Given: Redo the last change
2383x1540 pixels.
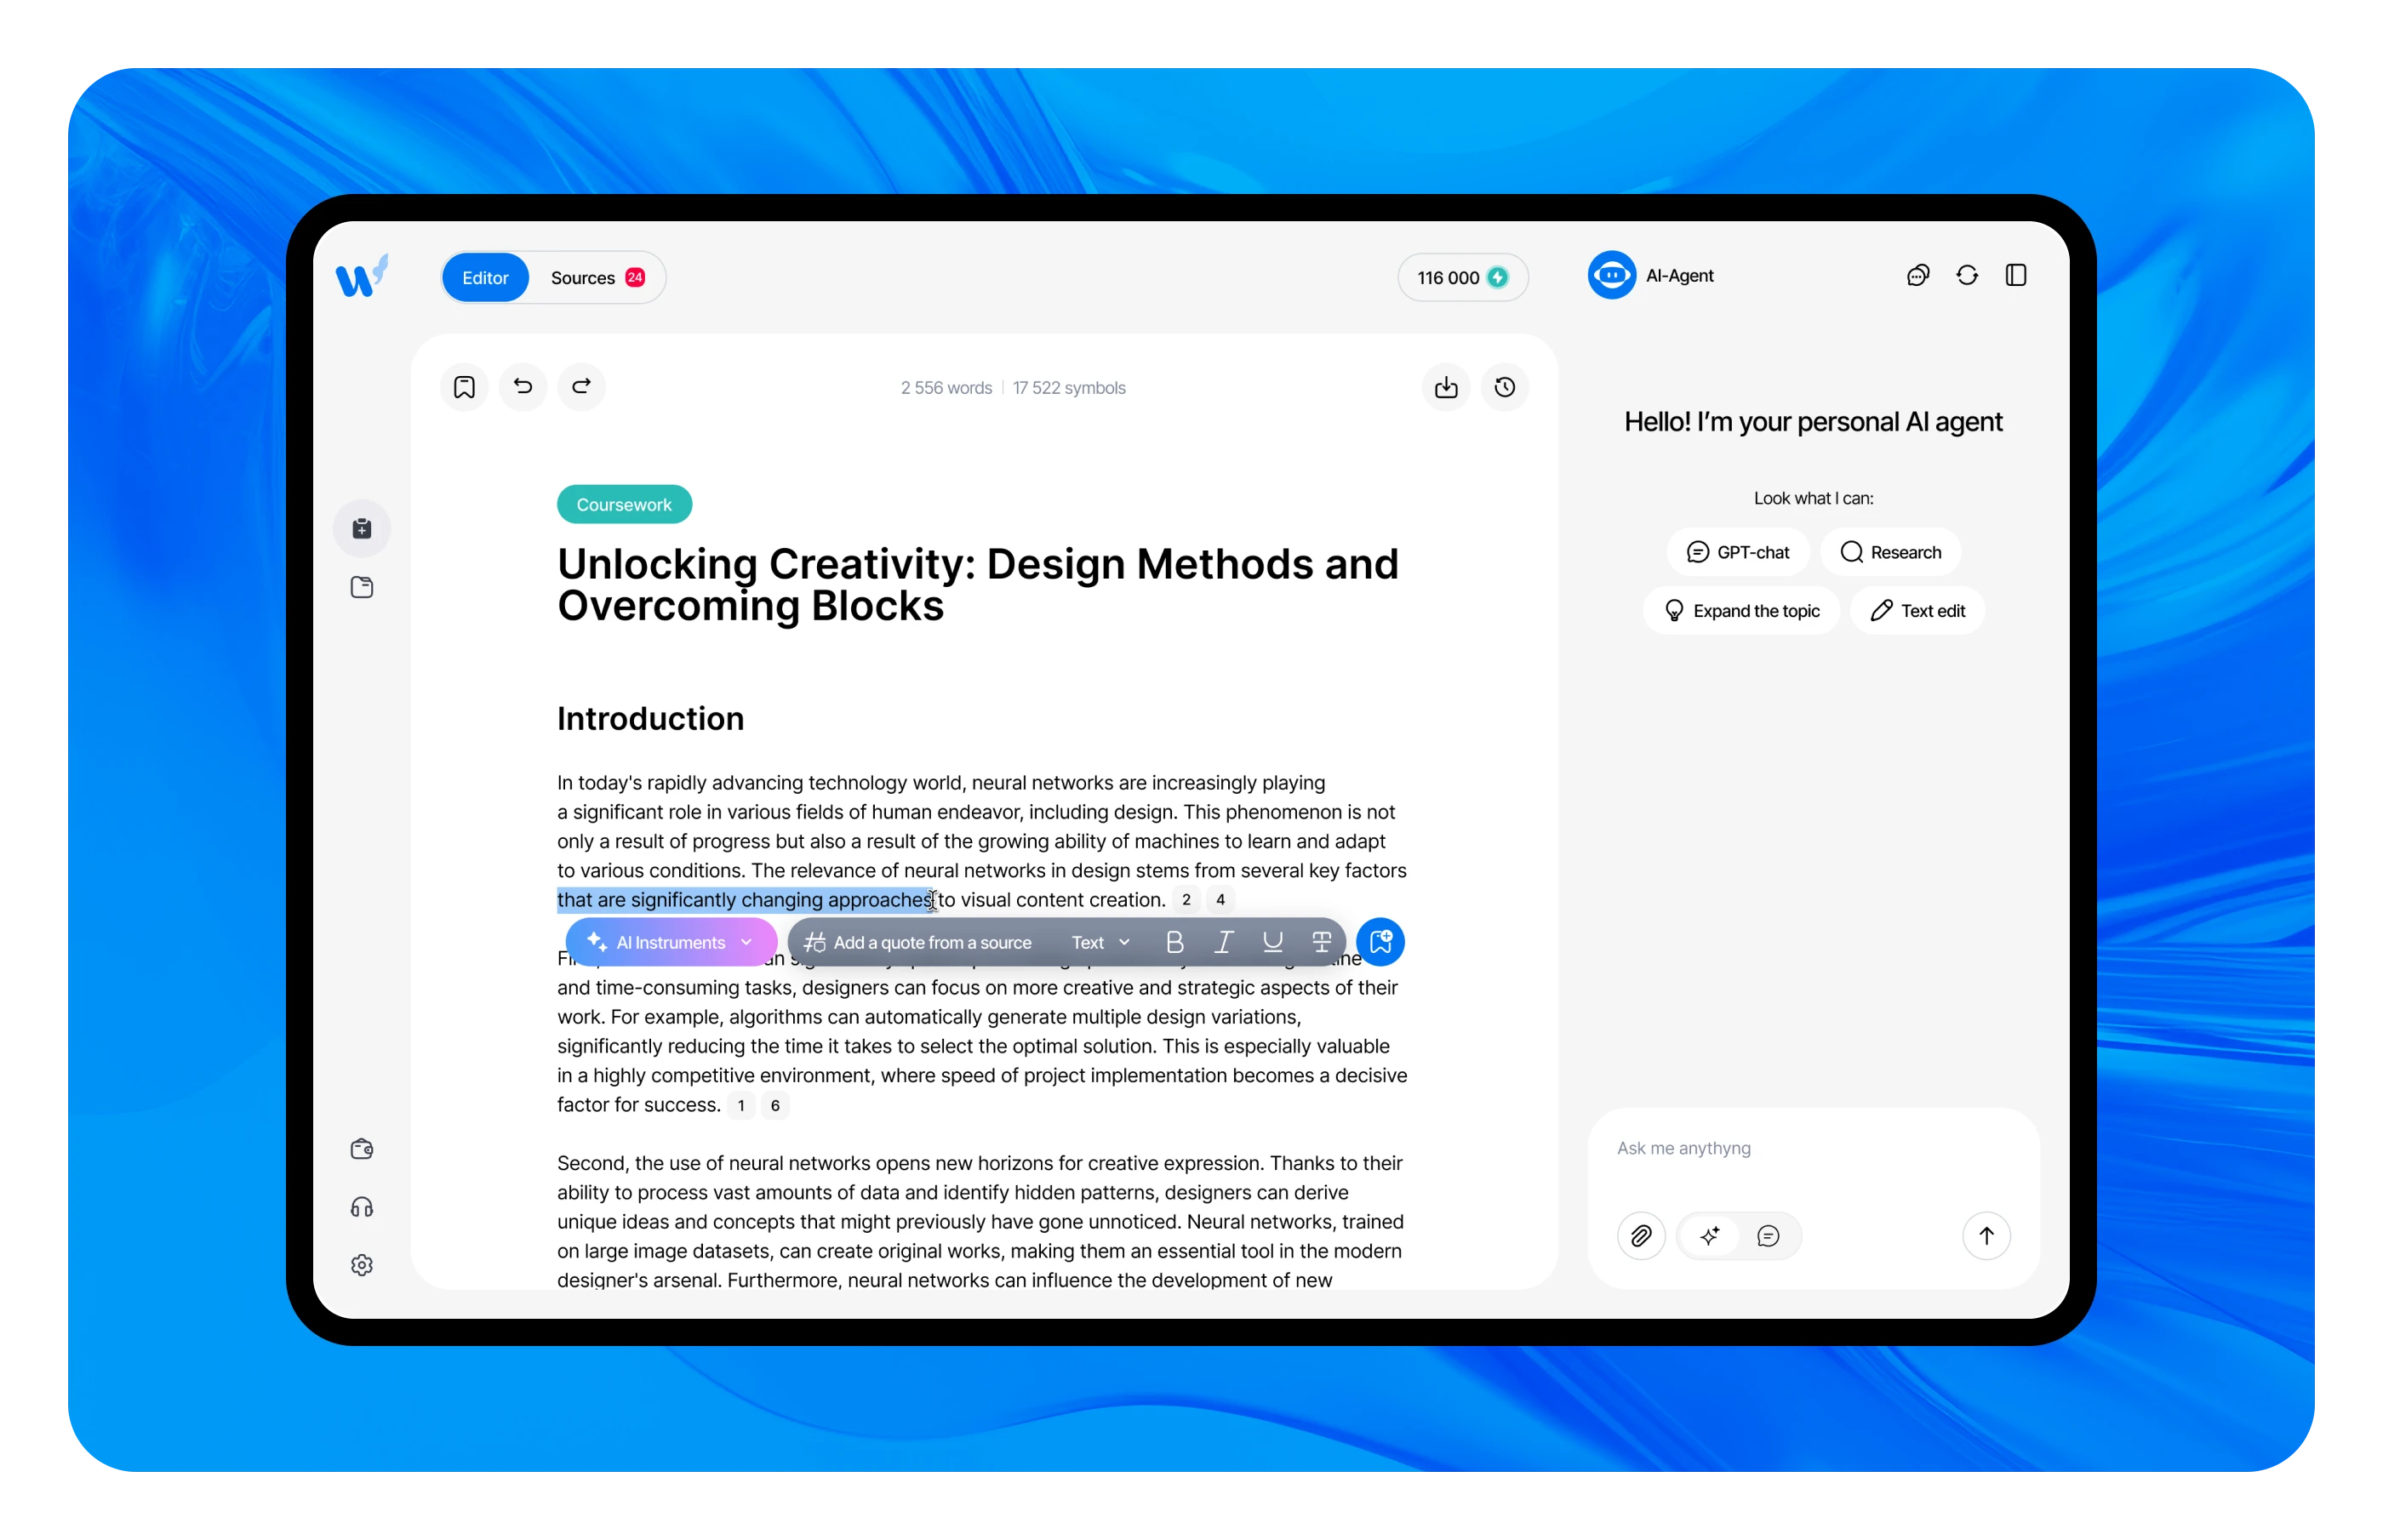Looking at the screenshot, I should coord(581,387).
